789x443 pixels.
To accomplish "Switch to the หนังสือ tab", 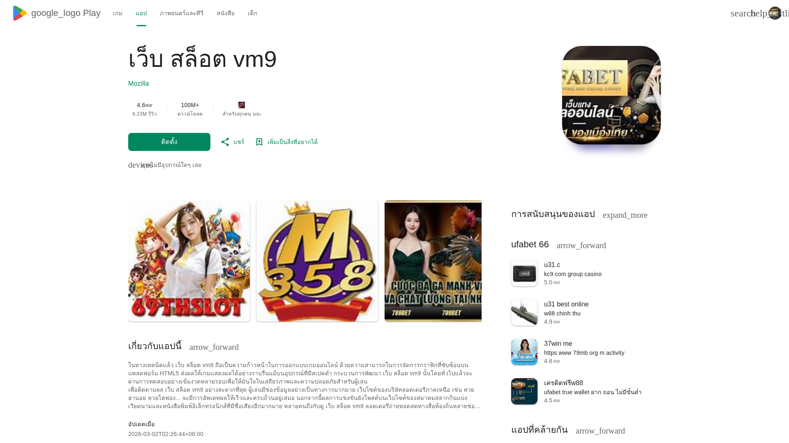I will click(x=226, y=13).
